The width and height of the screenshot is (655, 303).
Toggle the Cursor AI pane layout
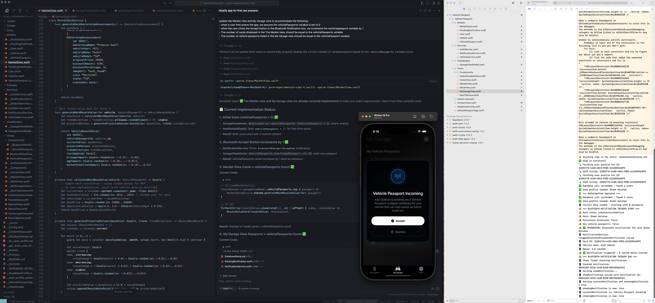(433, 3)
